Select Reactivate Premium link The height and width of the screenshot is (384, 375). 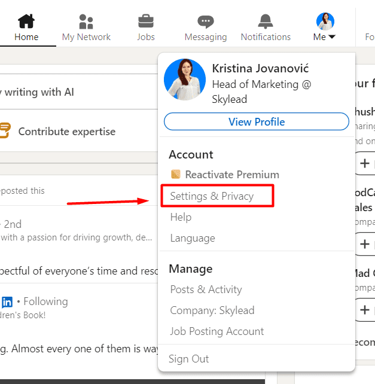232,175
